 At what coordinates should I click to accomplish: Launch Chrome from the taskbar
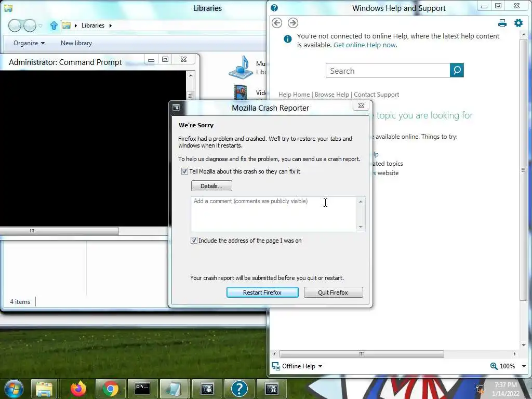tap(111, 389)
